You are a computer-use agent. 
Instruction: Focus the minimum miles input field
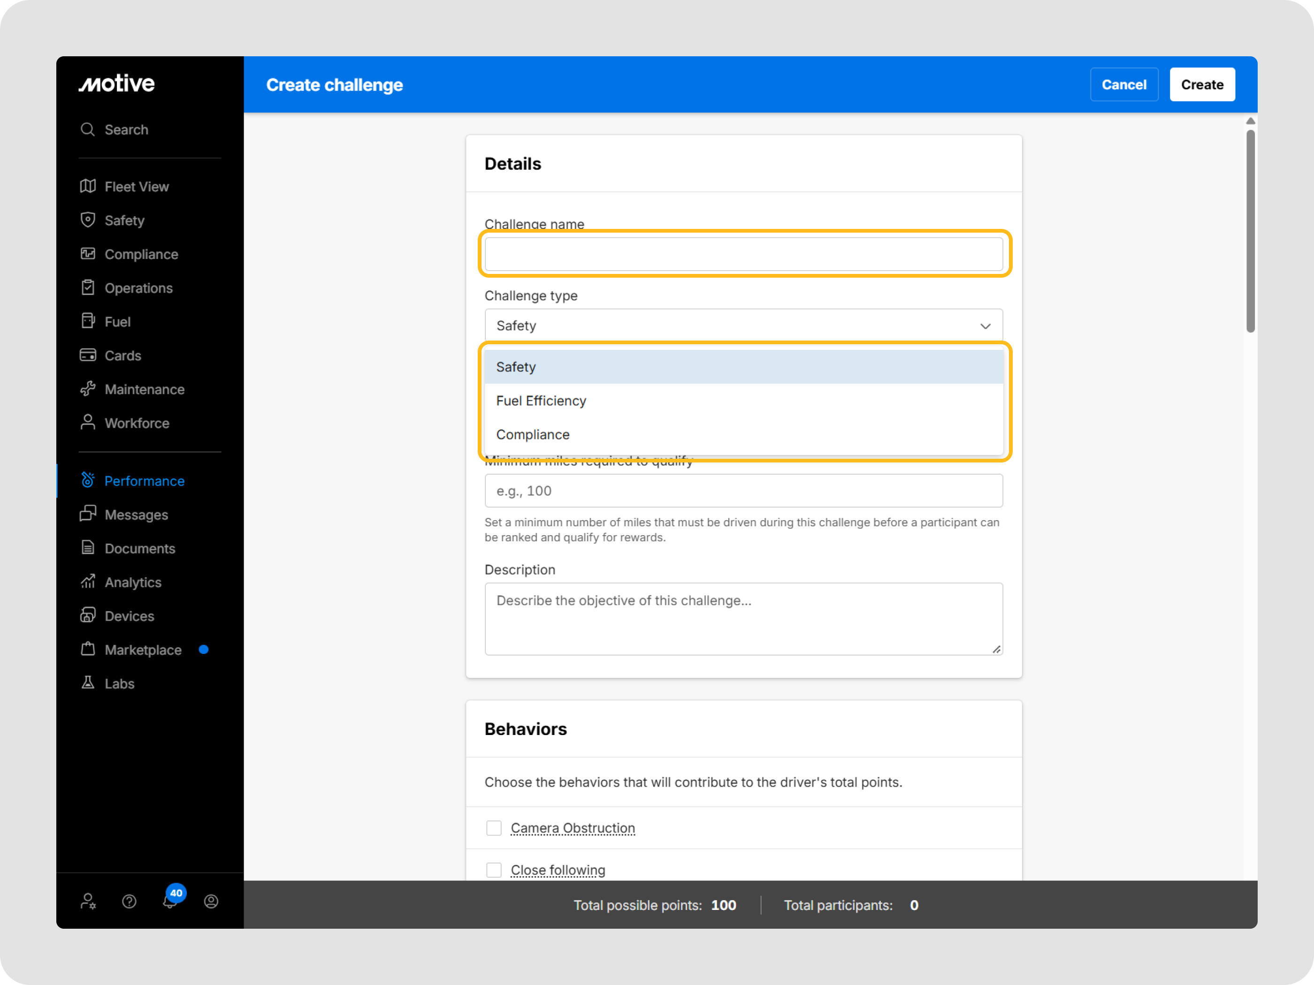744,491
